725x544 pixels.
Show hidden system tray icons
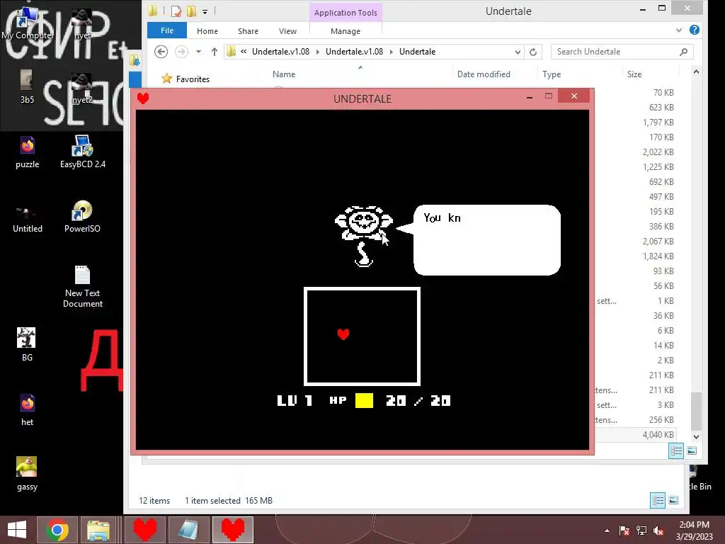[607, 531]
